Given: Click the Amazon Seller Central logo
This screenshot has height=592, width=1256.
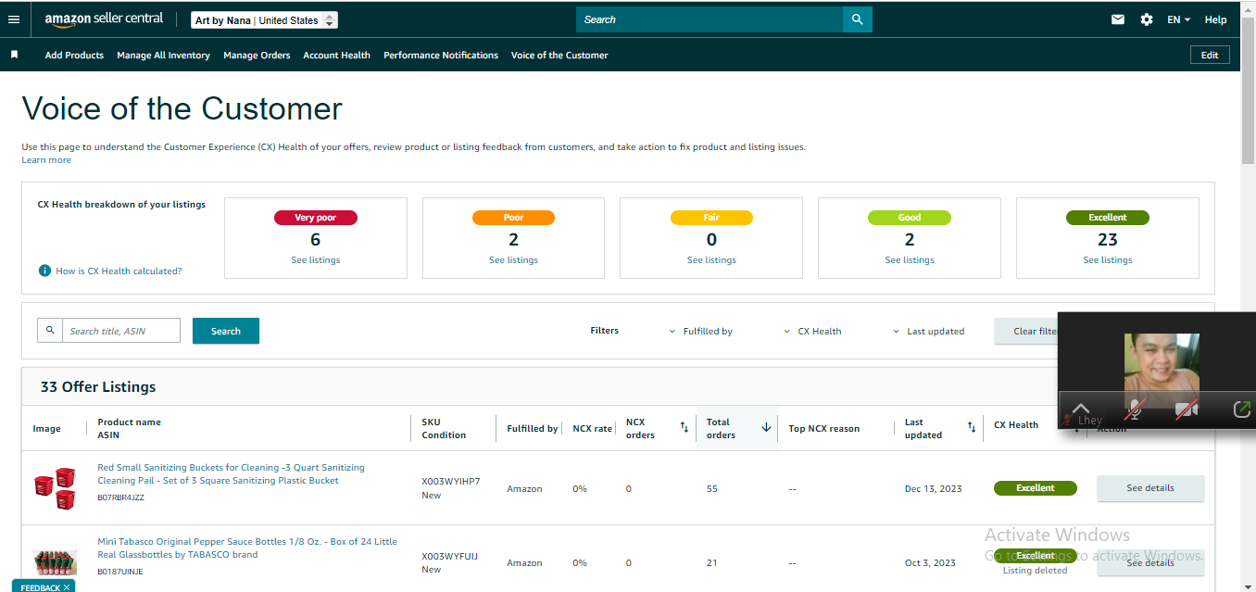Looking at the screenshot, I should point(104,19).
